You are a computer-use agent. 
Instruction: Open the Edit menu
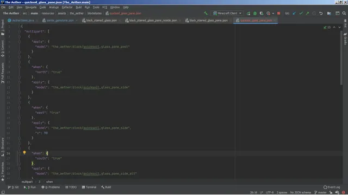tap(11, 7)
